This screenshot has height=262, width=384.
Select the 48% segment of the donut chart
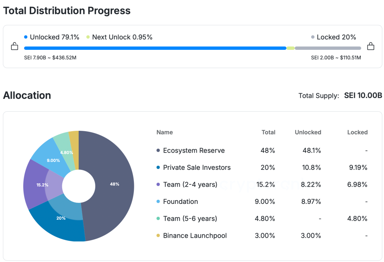coord(115,184)
